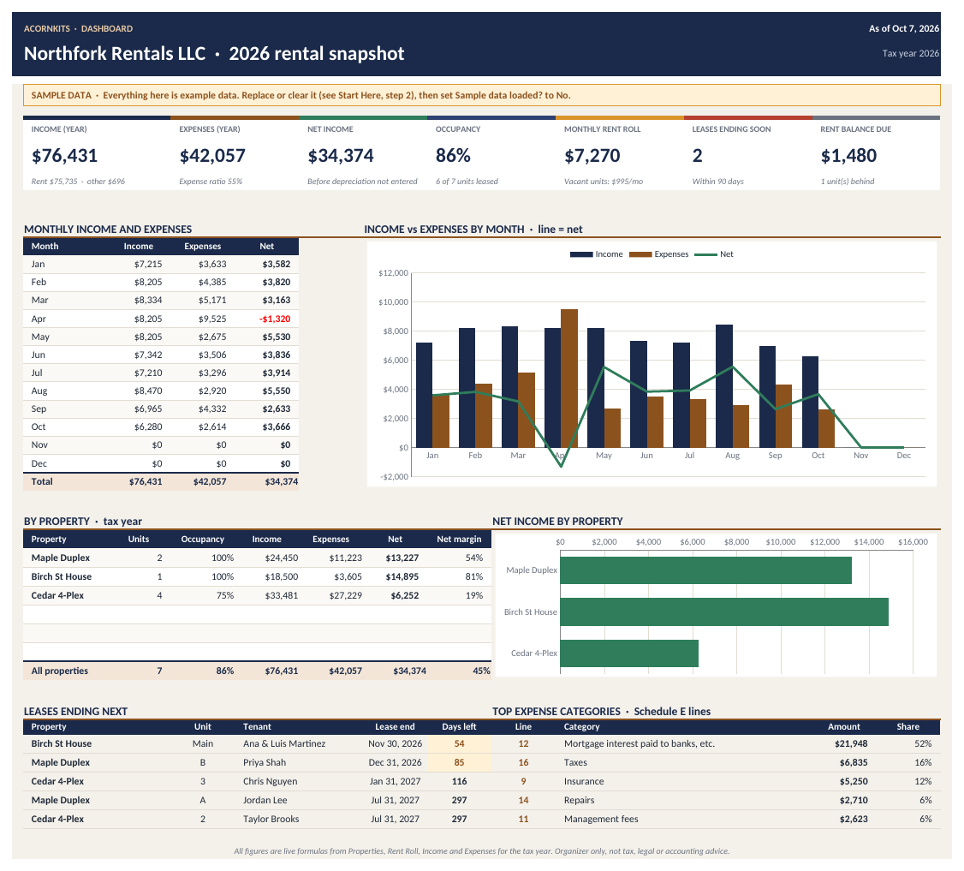Select tenant Priya Shah
The image size is (964, 871).
pyautogui.click(x=265, y=763)
